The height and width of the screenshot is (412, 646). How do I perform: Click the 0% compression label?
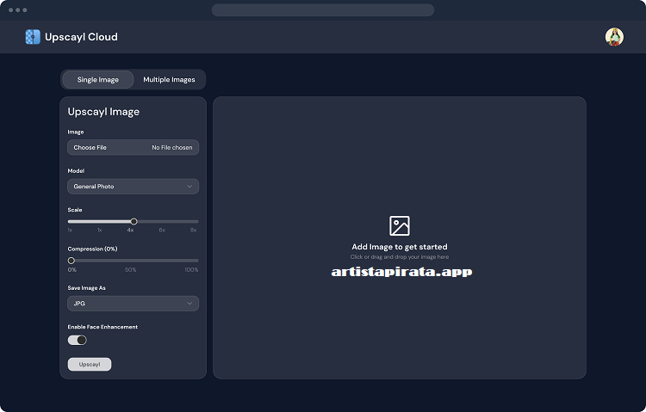tap(72, 269)
